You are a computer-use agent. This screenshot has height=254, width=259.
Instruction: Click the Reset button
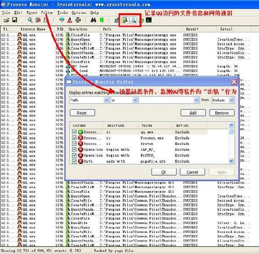click(82, 113)
